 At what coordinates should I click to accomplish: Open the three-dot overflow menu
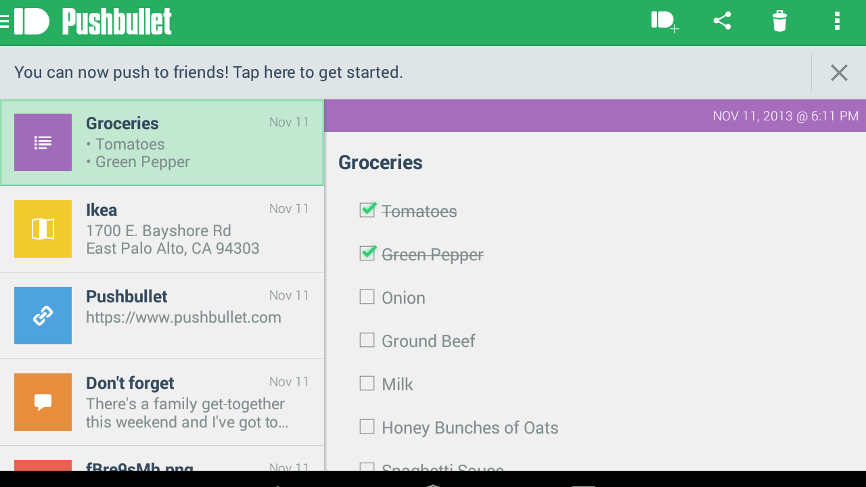click(837, 22)
